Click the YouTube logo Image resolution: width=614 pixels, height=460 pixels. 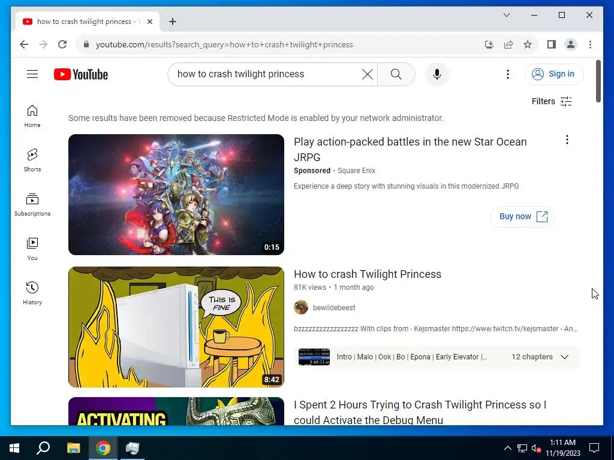[81, 74]
